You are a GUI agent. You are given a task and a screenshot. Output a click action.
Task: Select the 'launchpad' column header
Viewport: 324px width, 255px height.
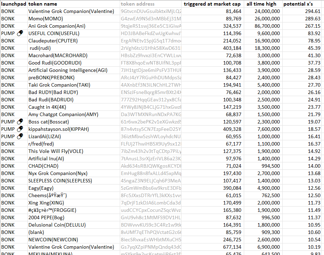coord(14,4)
